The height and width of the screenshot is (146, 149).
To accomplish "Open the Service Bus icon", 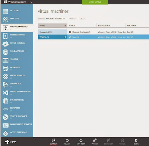I will [6, 85].
